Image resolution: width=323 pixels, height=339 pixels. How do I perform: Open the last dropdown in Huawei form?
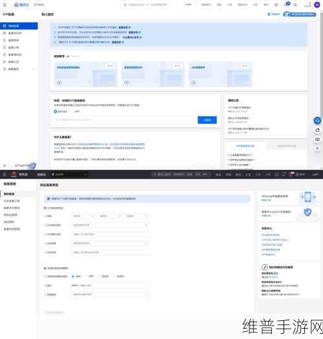110,294
